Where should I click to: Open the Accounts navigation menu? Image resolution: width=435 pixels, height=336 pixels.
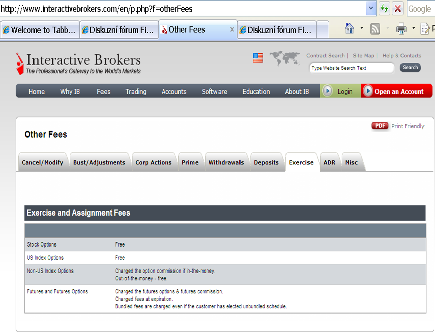click(174, 92)
